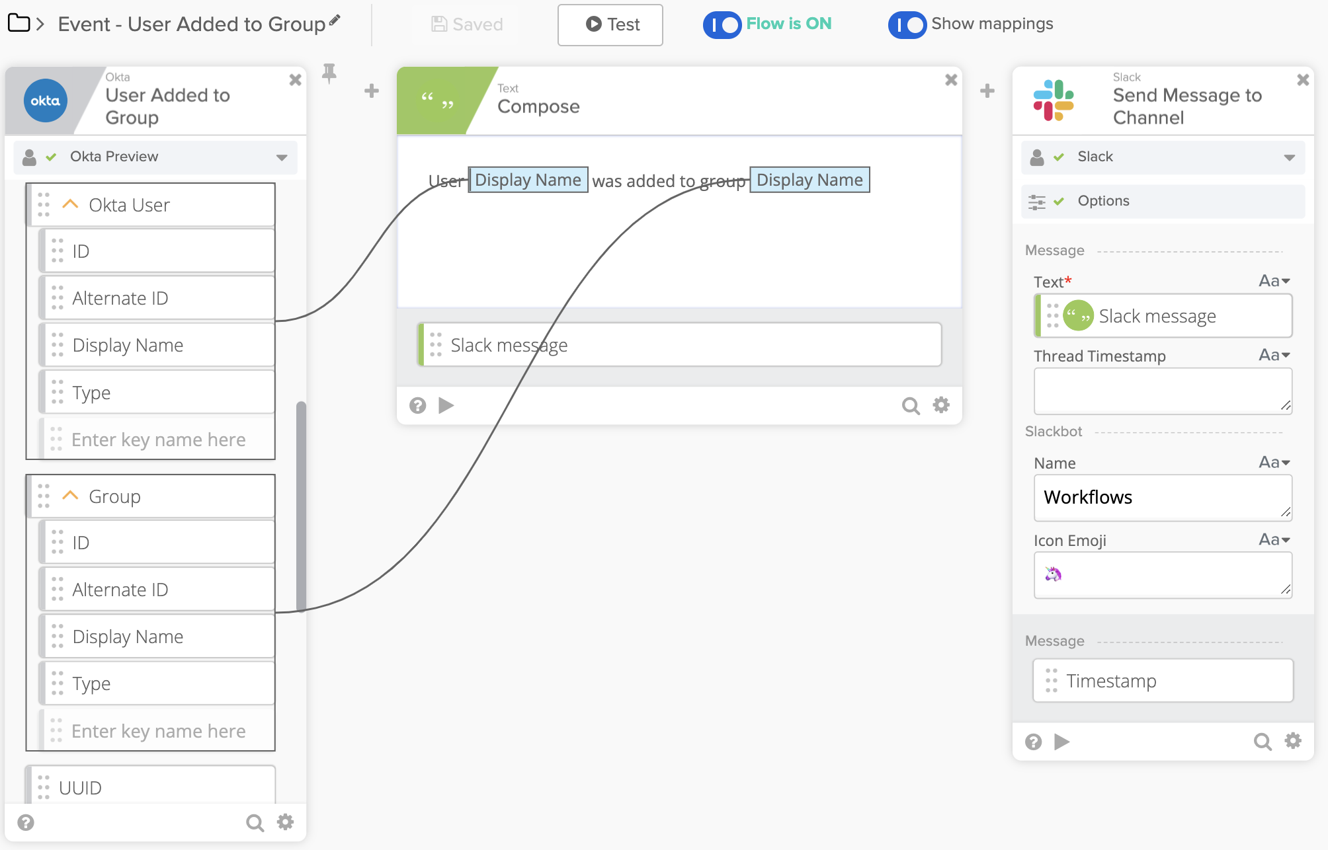
Task: Open the Okta Preview connection dropdown
Action: 282,157
